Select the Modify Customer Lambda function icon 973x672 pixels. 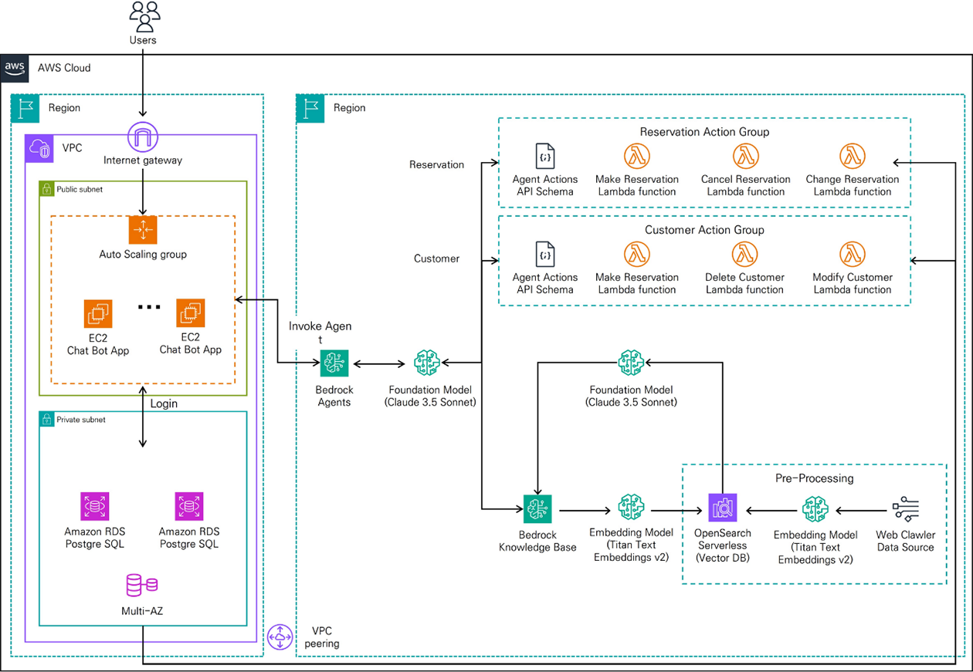[x=852, y=254]
